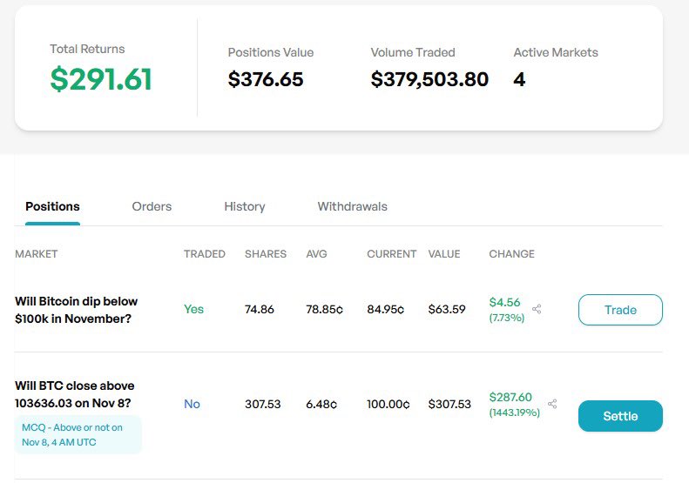
Task: Select the 'Yes' traded outcome
Action: [x=193, y=309]
